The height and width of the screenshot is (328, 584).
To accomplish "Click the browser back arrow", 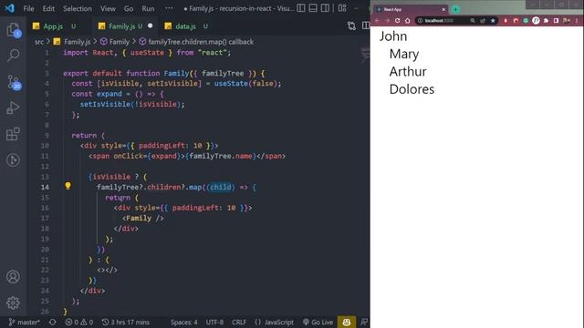I will 377,20.
